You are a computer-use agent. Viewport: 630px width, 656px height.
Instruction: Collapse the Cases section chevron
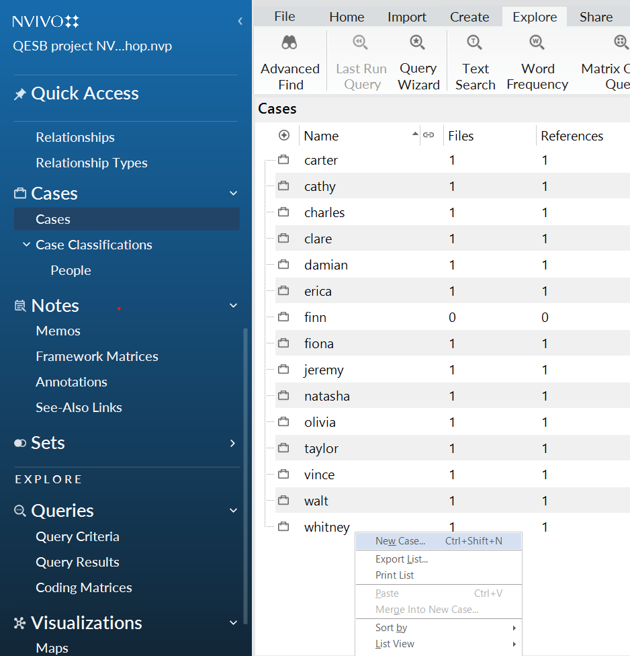233,194
